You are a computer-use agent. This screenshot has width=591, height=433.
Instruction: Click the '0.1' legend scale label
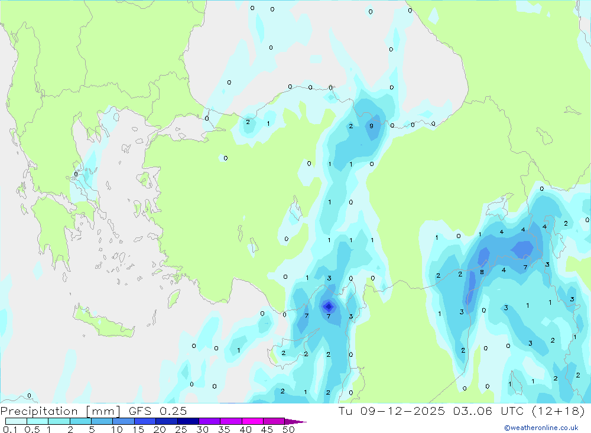tap(10, 429)
